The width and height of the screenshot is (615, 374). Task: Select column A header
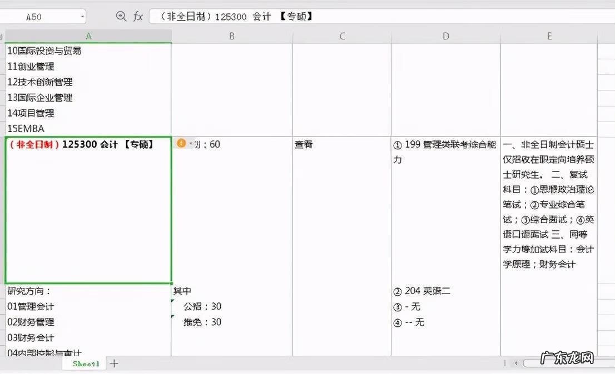coord(88,37)
